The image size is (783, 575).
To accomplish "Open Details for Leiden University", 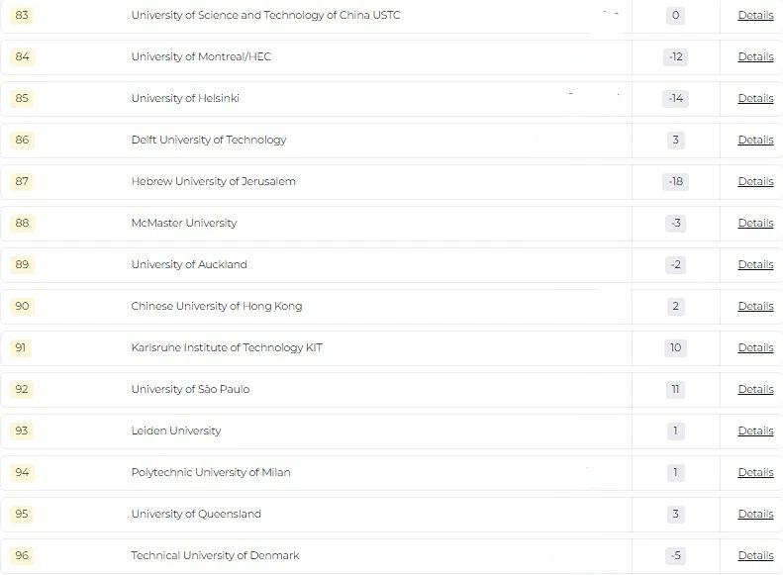I will point(755,431).
